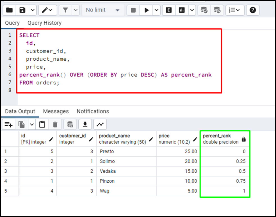Click the Explain icon to analyze the query
Screen dimensions: 276x217
(168, 10)
